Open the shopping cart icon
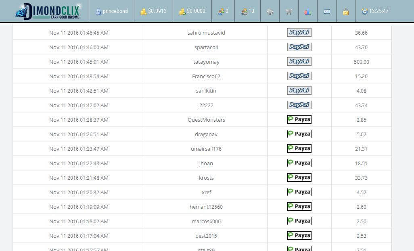Image resolution: width=414 pixels, height=251 pixels. [x=289, y=12]
